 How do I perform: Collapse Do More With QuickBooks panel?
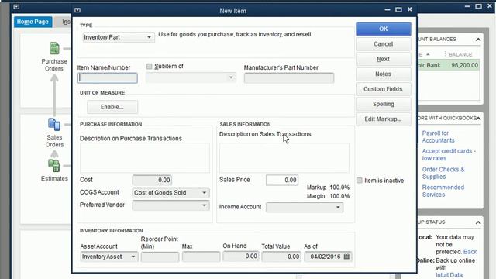click(x=478, y=119)
